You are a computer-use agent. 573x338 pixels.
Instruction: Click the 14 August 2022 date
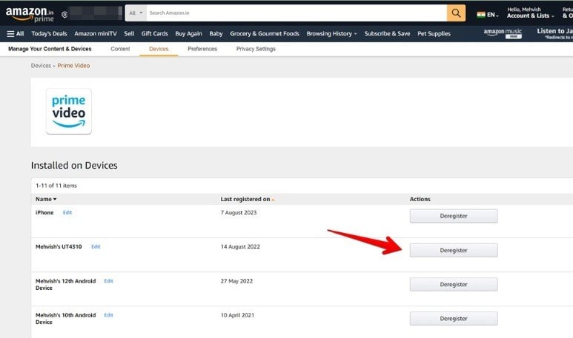click(x=240, y=247)
